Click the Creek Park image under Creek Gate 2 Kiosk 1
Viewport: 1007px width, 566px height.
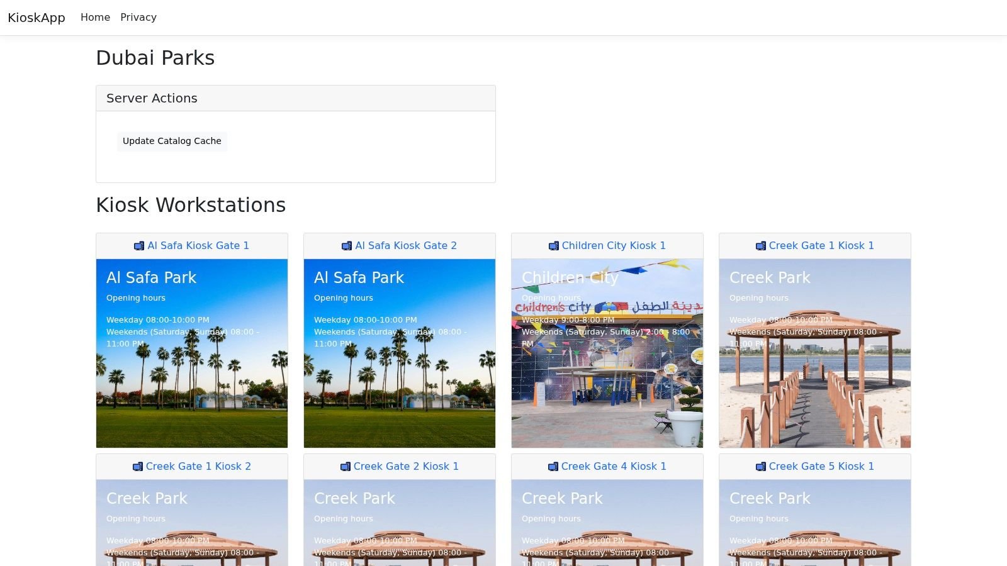point(400,523)
